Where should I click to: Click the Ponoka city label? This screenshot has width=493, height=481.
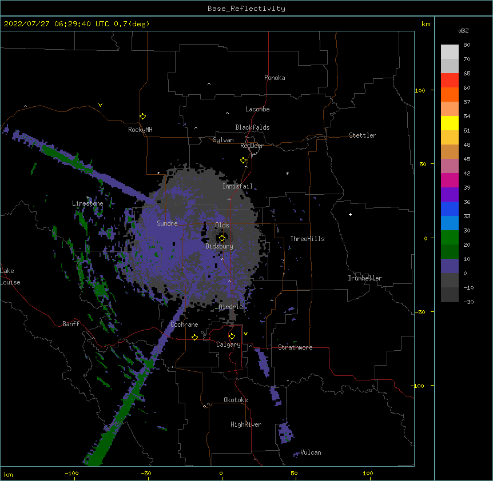click(x=275, y=78)
